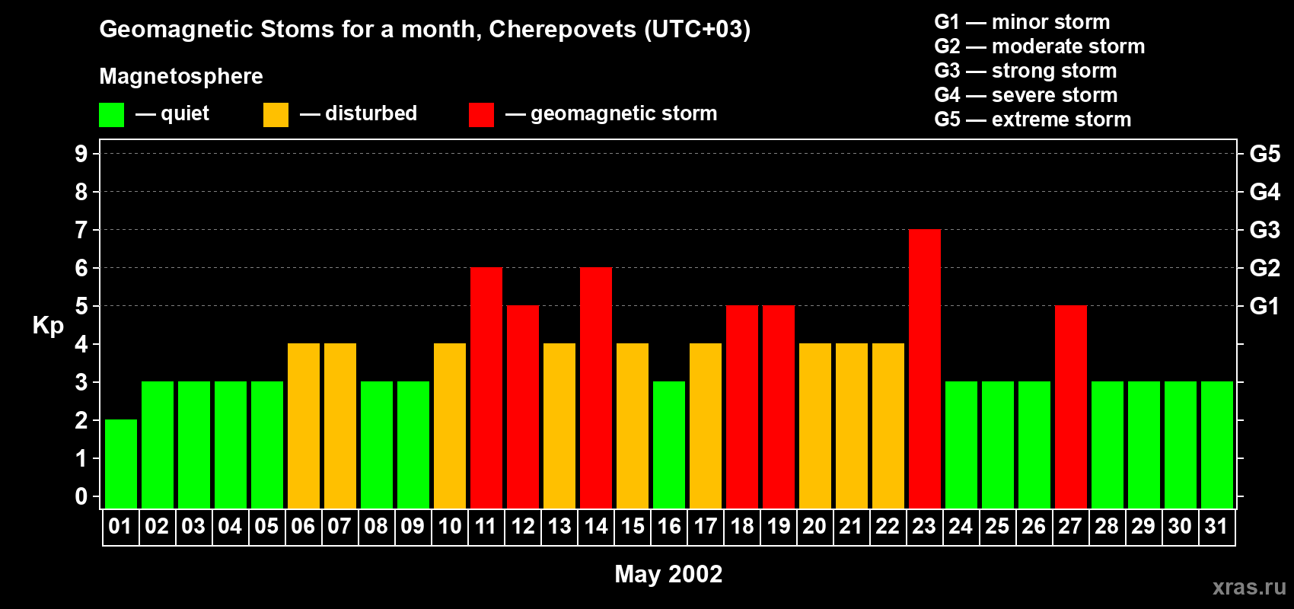1294x609 pixels.
Task: Click the date label 30
Action: click(x=1180, y=526)
